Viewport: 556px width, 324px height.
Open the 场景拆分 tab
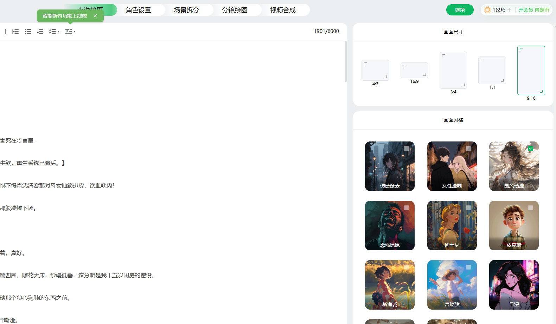point(187,10)
